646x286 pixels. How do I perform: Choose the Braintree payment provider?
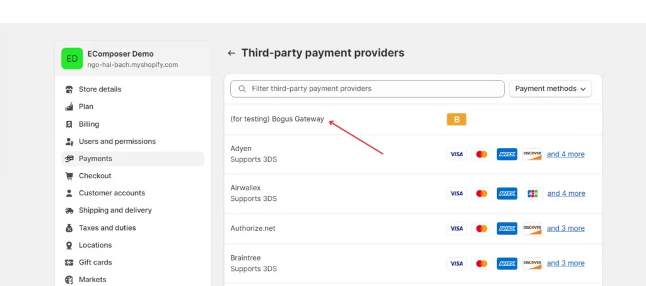(245, 258)
